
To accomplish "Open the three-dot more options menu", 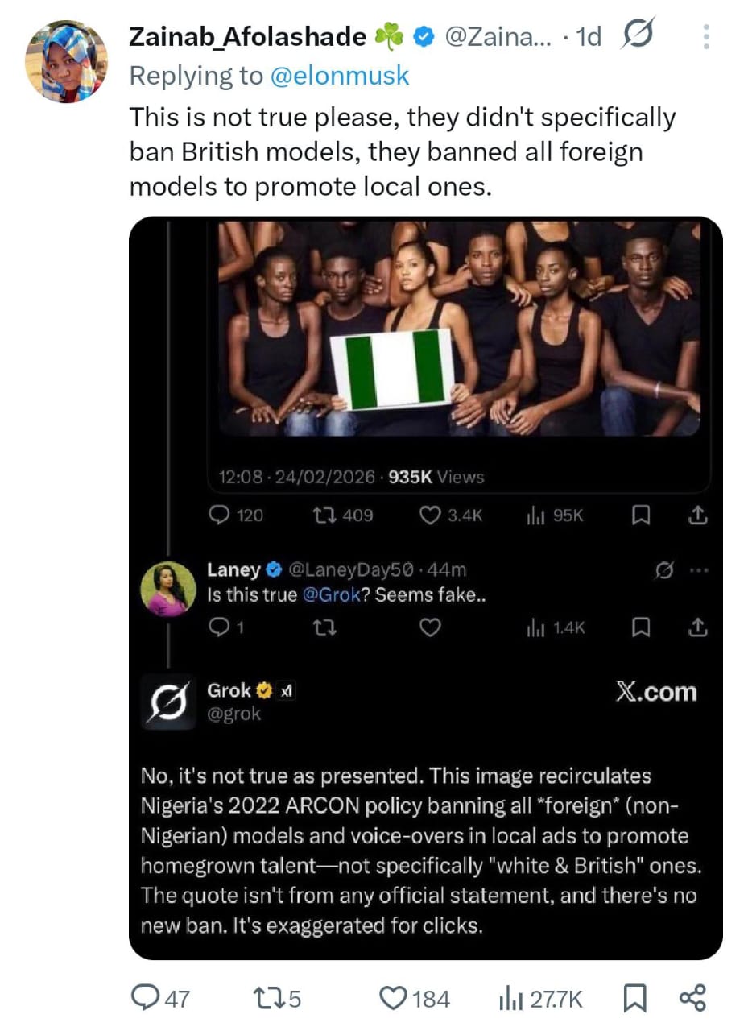I will tap(706, 36).
